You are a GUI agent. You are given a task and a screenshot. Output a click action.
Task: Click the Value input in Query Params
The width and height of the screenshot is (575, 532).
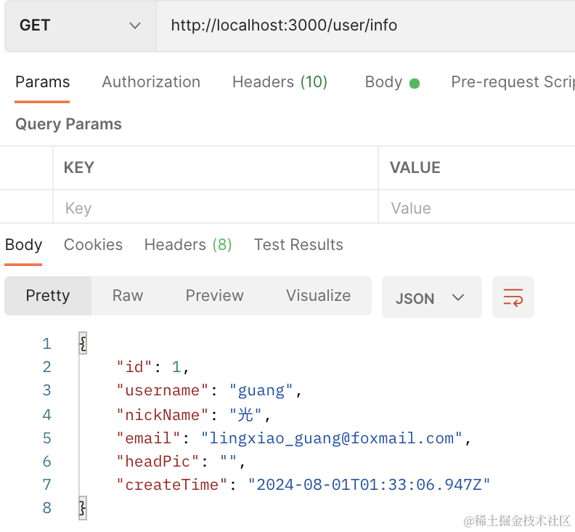click(x=476, y=209)
